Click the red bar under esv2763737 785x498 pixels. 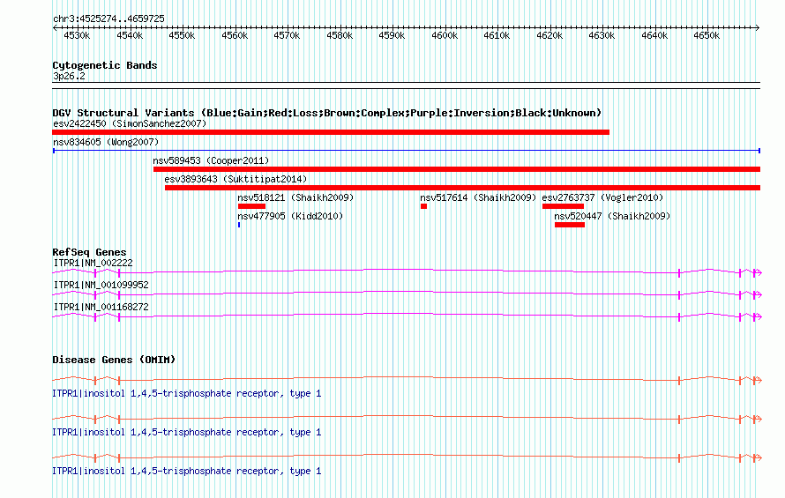(564, 206)
